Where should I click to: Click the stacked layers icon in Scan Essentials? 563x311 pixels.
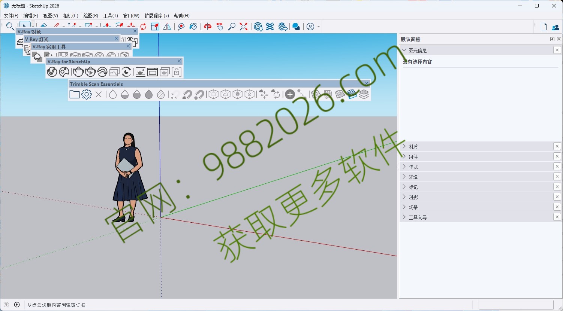tap(364, 94)
